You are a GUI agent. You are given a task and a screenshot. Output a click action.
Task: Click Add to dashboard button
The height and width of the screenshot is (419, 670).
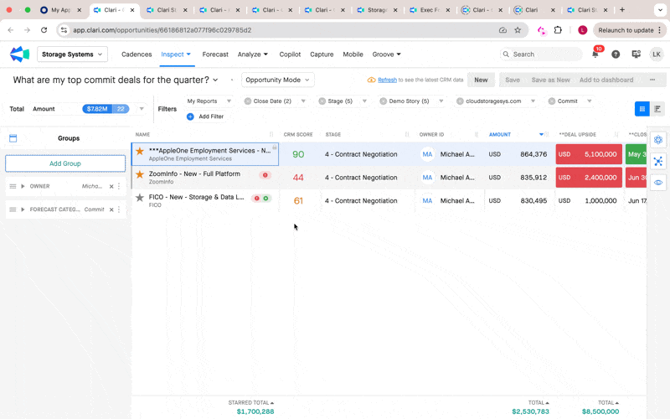click(606, 80)
